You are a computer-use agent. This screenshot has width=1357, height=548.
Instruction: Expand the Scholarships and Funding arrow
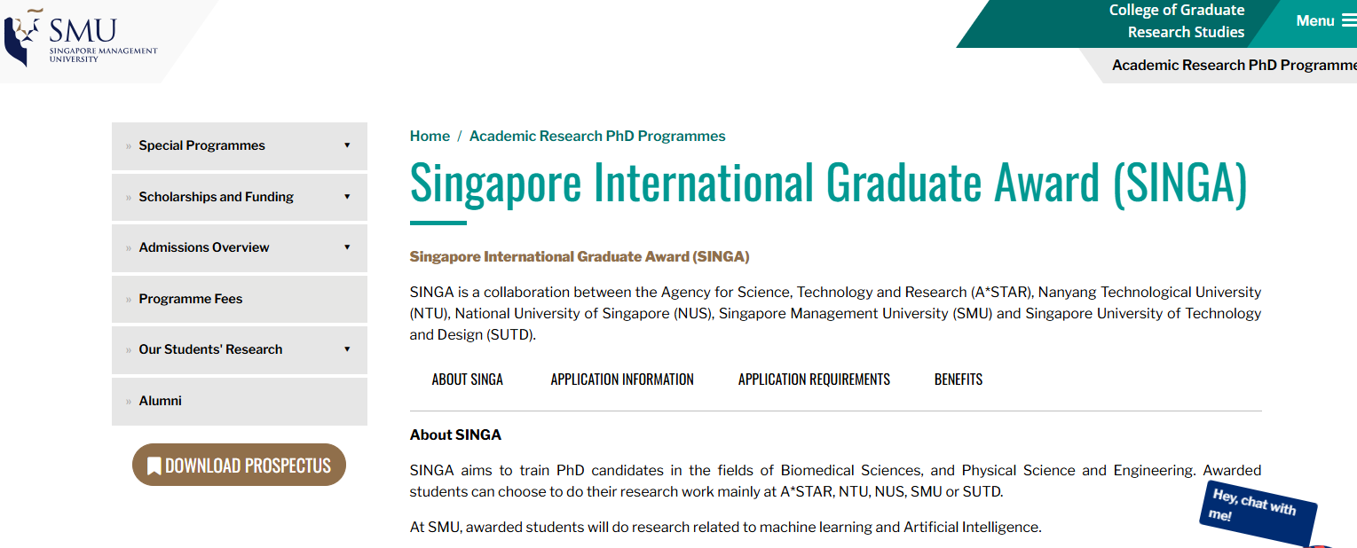click(347, 197)
